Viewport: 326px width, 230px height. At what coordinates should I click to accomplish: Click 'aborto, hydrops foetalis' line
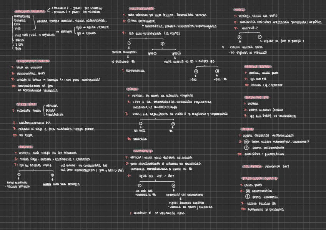[266, 110]
